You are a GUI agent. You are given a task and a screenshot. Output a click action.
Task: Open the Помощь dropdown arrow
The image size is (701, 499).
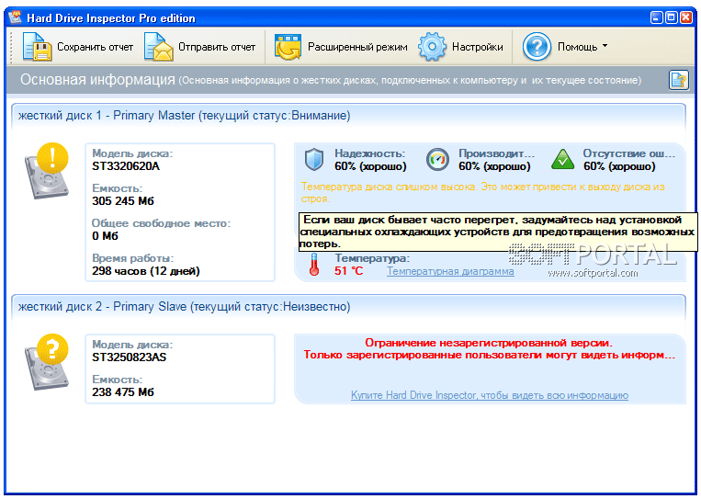click(x=605, y=46)
